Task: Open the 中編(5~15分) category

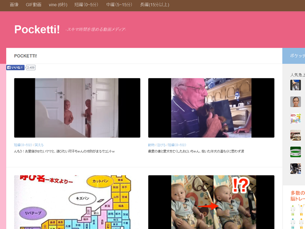Action: coord(119,5)
